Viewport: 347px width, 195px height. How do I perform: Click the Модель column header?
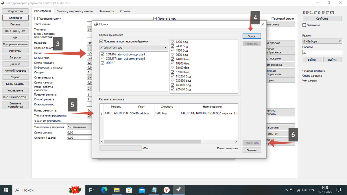(116, 107)
